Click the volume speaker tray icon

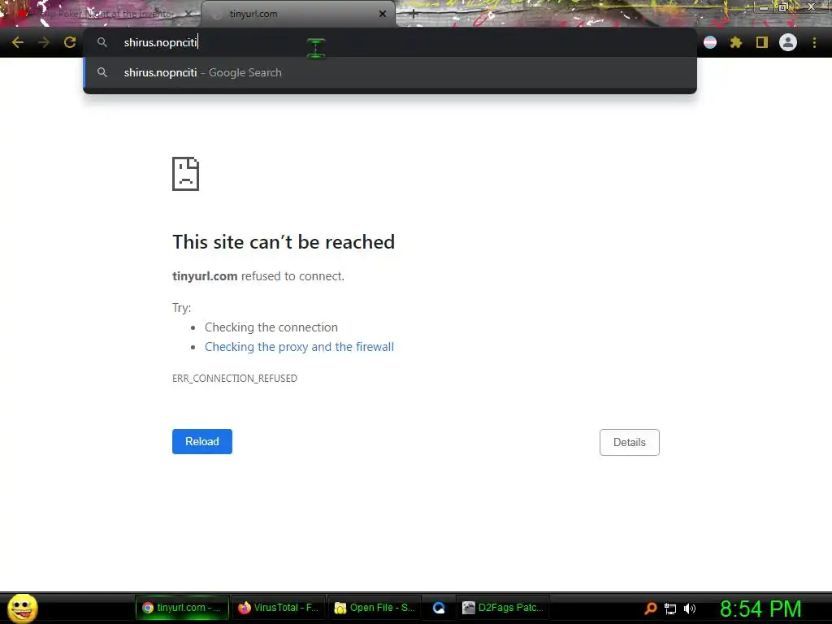point(689,609)
